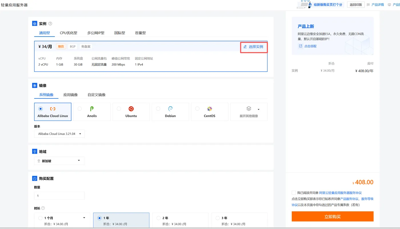Choose the 1个月 duration radio button

click(x=40, y=218)
